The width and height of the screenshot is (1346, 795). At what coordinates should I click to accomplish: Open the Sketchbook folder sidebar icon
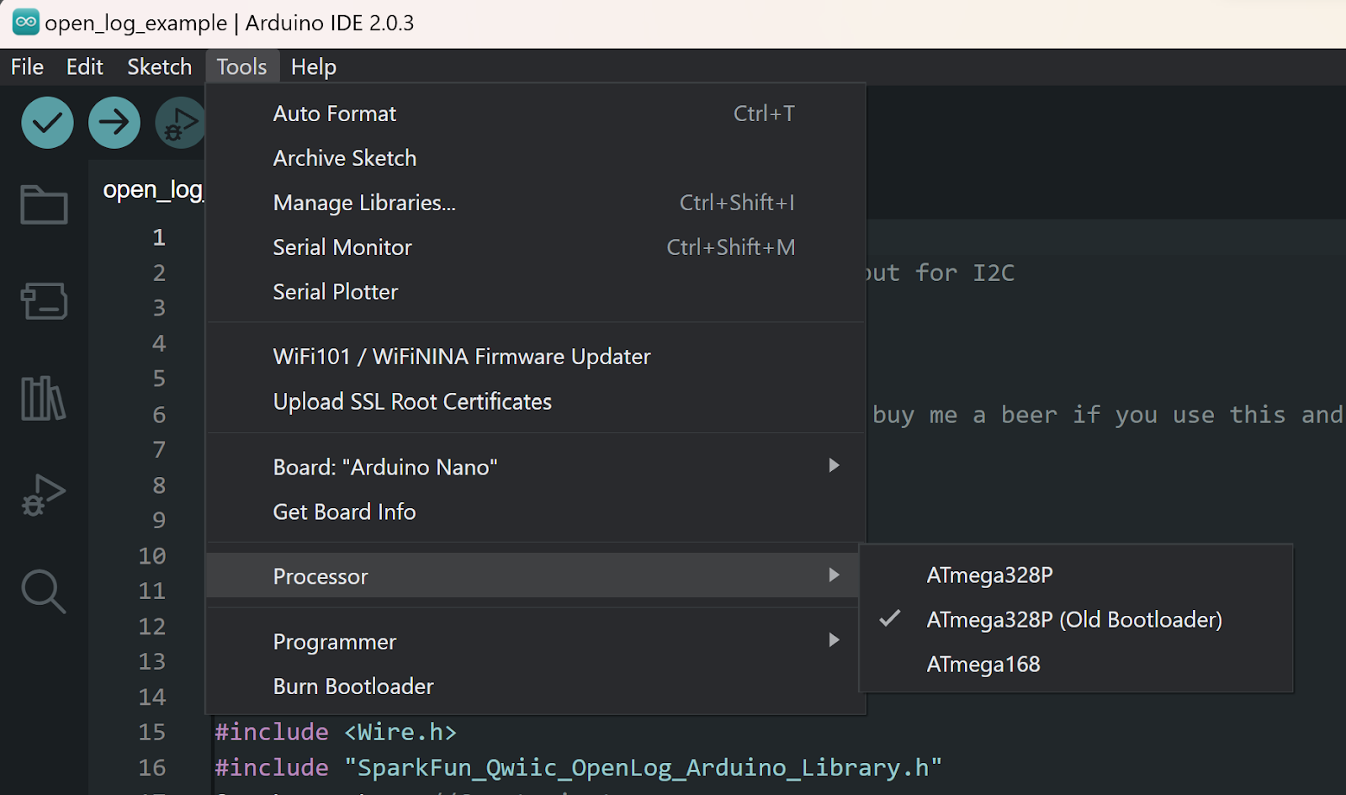tap(44, 204)
